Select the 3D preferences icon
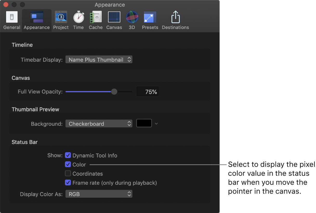 pyautogui.click(x=132, y=17)
